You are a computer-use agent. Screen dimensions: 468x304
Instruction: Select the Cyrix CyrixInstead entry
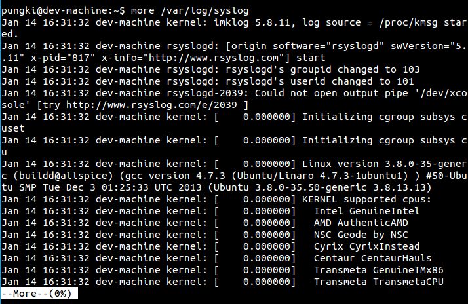pyautogui.click(x=366, y=246)
